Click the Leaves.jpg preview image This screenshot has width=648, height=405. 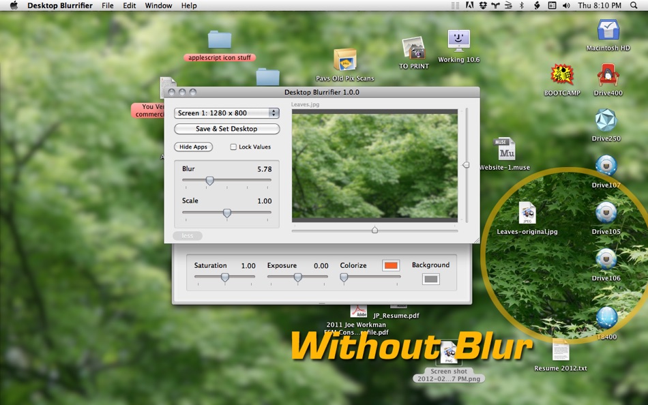[375, 166]
